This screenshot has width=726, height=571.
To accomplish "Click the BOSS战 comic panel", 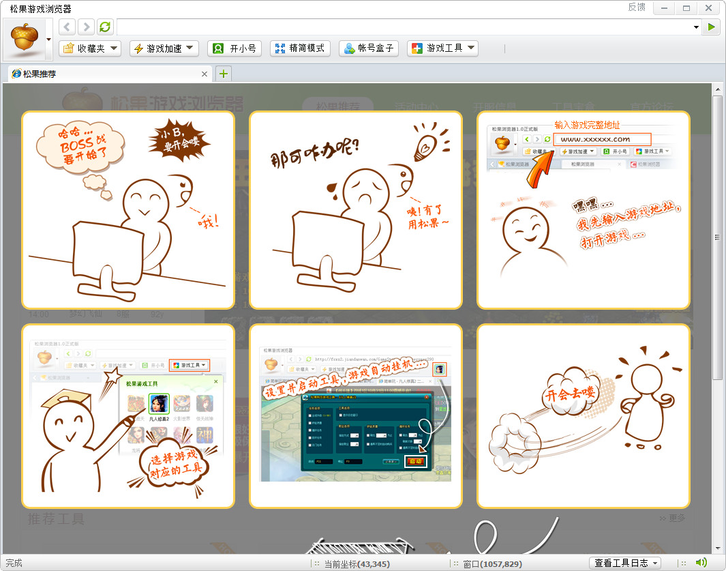I will coord(128,210).
